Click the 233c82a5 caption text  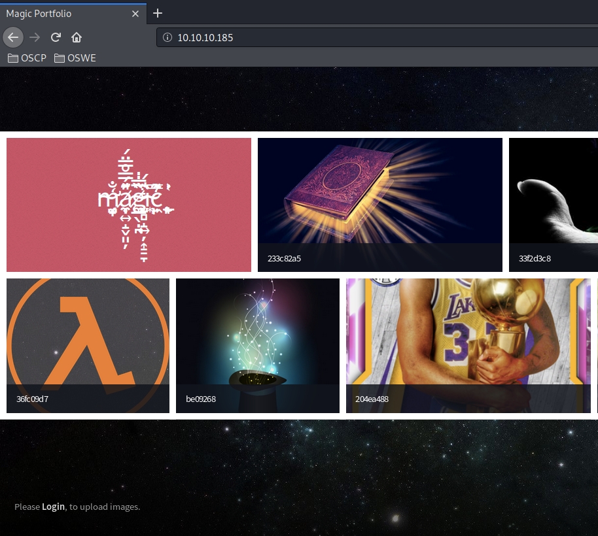click(x=284, y=258)
